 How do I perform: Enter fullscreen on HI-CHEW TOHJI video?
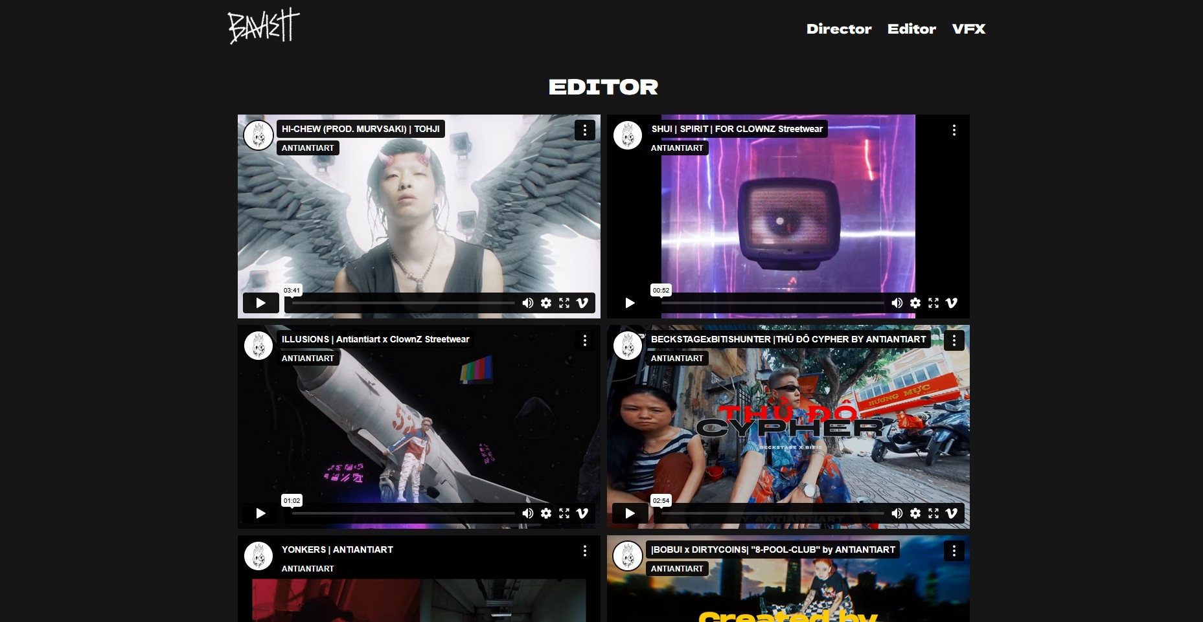(564, 303)
